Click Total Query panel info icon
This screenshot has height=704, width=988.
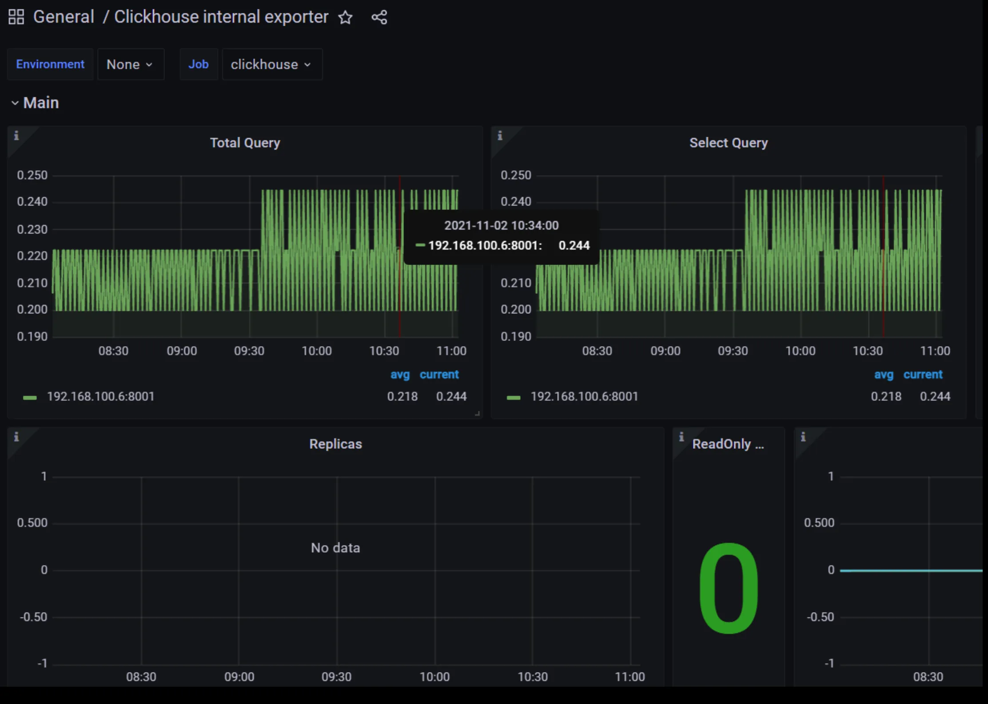tap(16, 135)
